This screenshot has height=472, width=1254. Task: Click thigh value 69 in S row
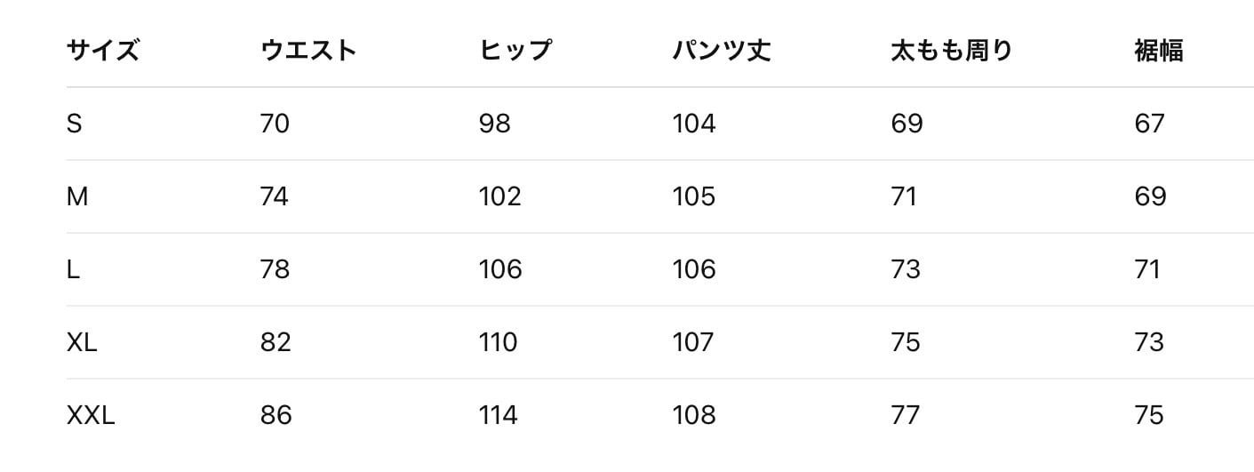pyautogui.click(x=907, y=124)
